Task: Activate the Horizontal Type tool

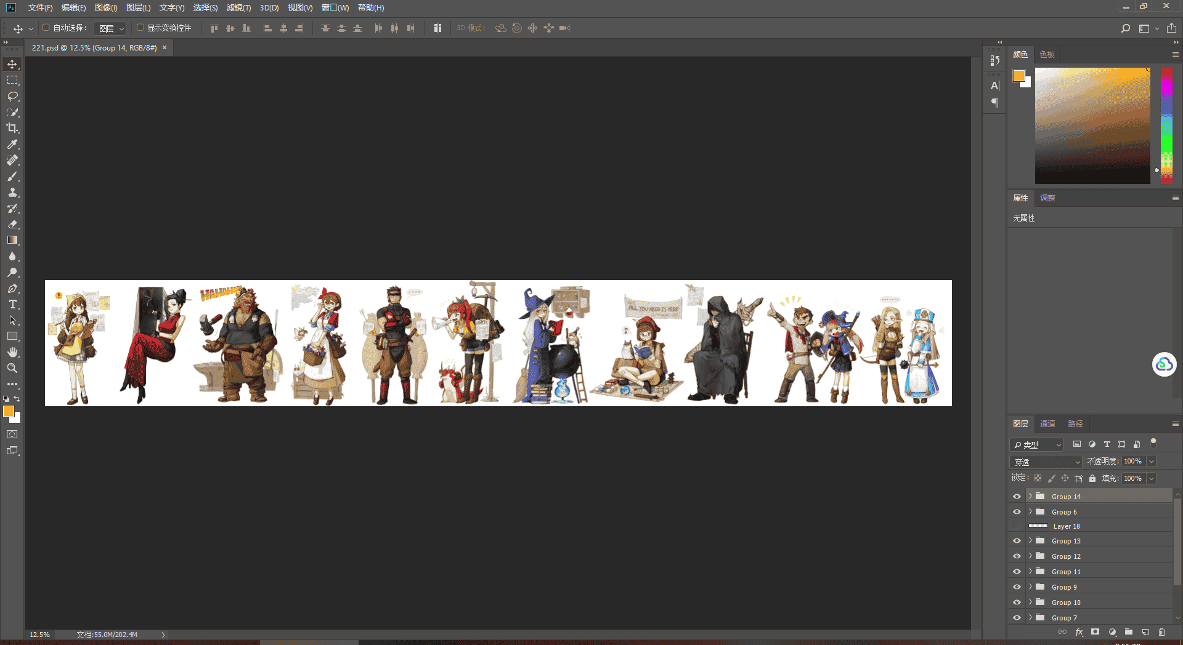Action: tap(12, 304)
